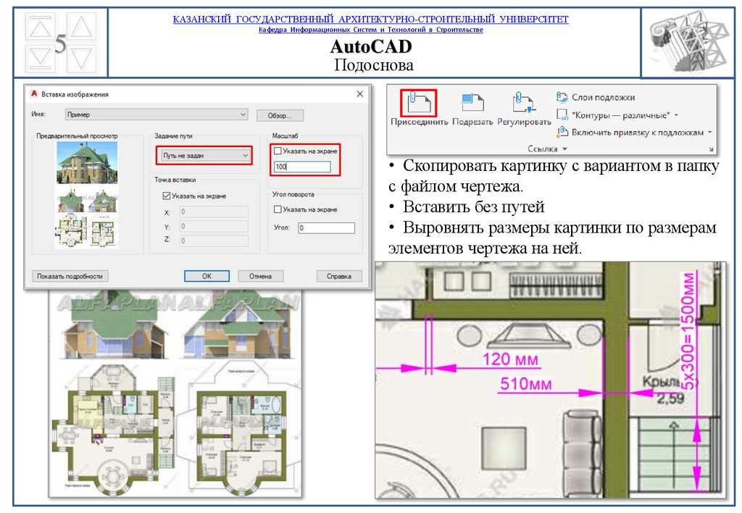742x513 pixels.
Task: Click the Масштаб value field with 100
Action: (302, 167)
